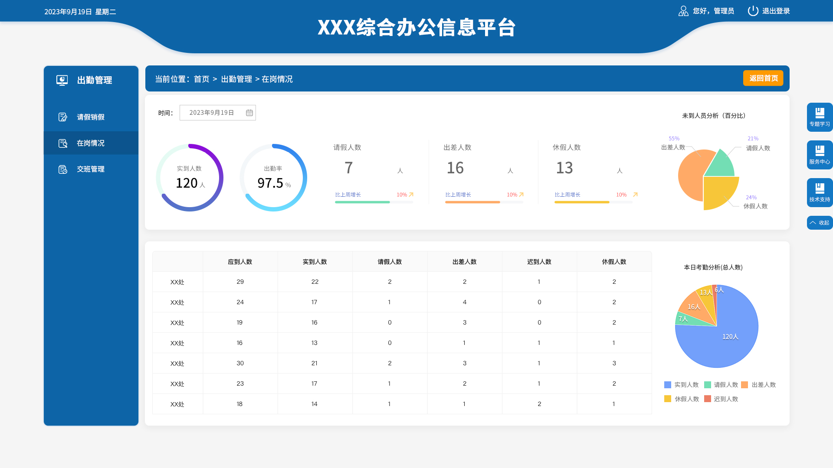Click 首页 in the breadcrumb
The width and height of the screenshot is (833, 468).
tap(201, 79)
